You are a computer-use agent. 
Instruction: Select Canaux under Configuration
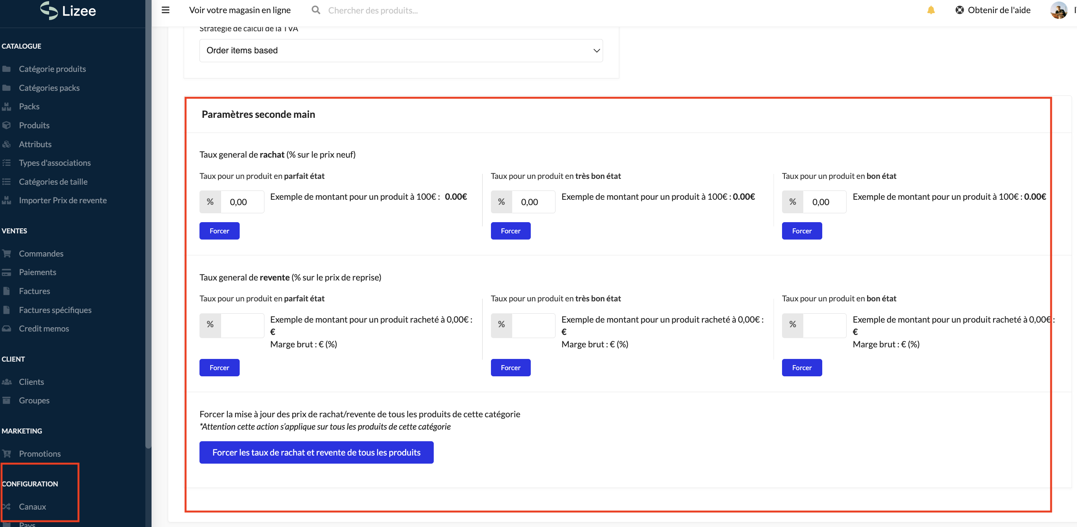32,507
